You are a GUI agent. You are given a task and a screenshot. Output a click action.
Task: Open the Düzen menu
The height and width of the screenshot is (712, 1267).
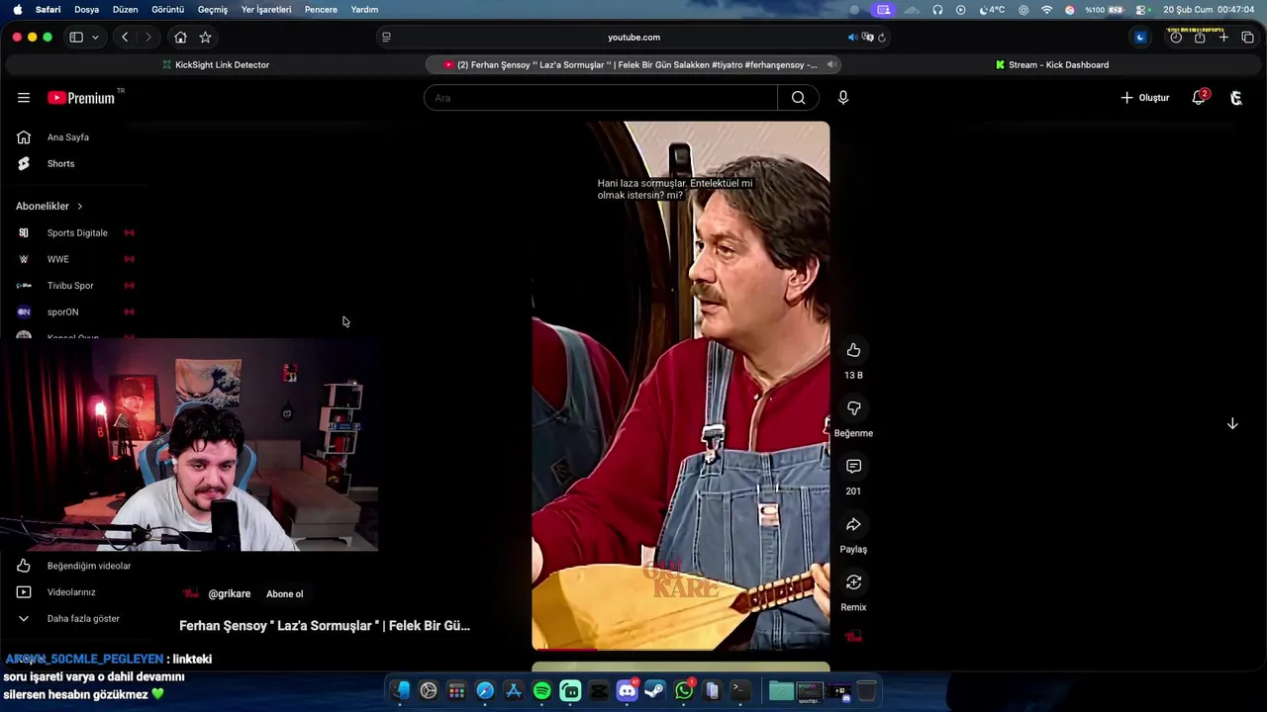[125, 10]
